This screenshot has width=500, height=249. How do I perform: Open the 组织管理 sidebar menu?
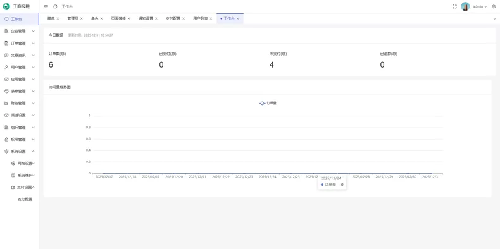click(20, 128)
